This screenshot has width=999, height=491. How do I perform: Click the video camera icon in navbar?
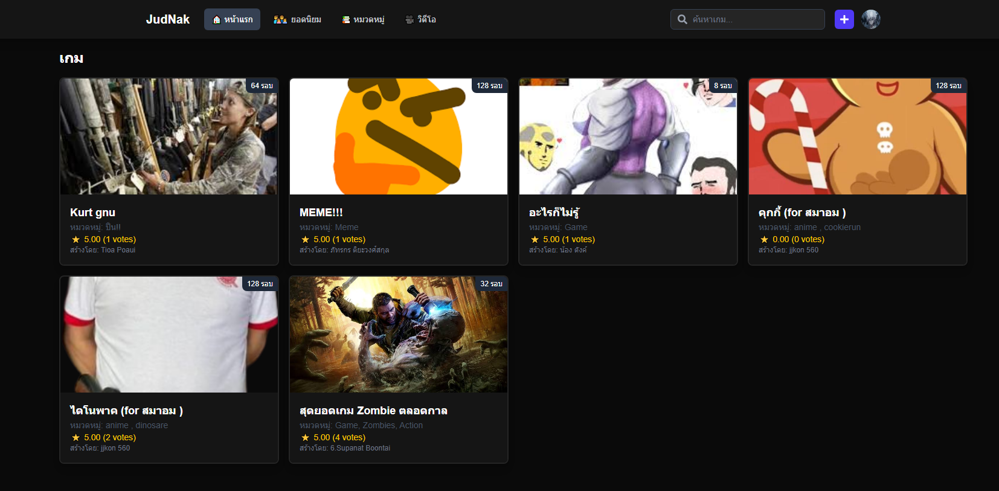(409, 20)
